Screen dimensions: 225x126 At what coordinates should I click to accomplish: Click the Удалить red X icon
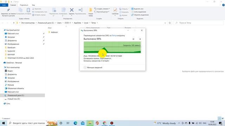(x=72, y=10)
